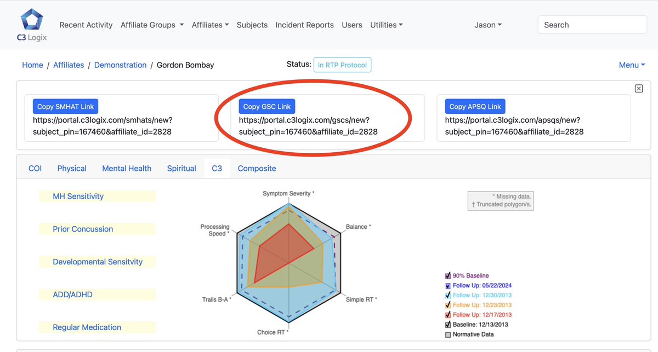This screenshot has height=352, width=658.
Task: Go to Recent Activity
Action: click(86, 25)
